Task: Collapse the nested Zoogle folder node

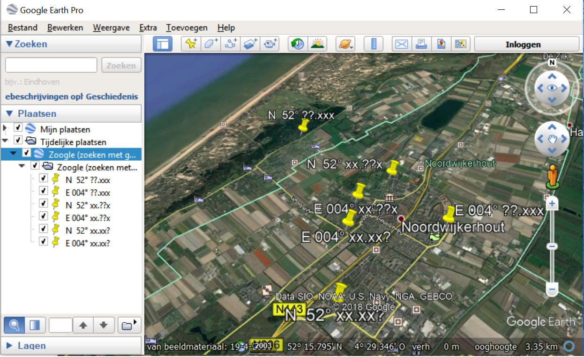Action: 22,166
